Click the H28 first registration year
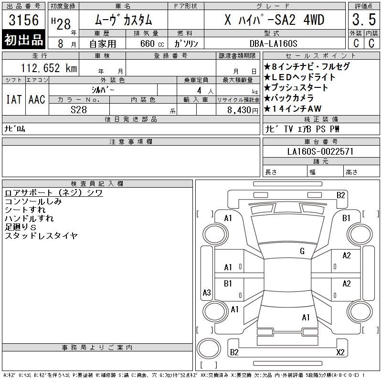The height and width of the screenshot is (382, 382). pyautogui.click(x=61, y=24)
